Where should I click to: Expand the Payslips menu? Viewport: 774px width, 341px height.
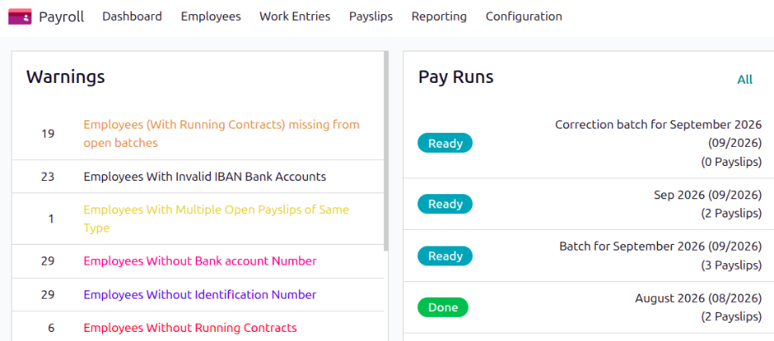[371, 17]
